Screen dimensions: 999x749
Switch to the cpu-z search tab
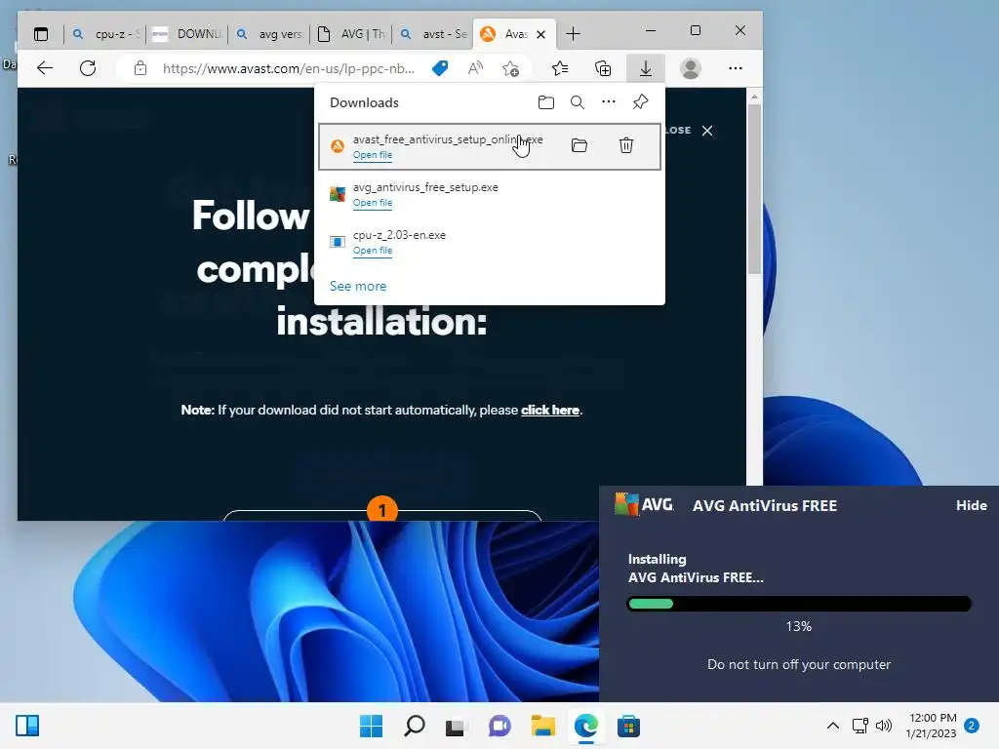105,34
